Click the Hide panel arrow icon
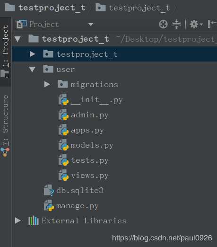 [212, 24]
